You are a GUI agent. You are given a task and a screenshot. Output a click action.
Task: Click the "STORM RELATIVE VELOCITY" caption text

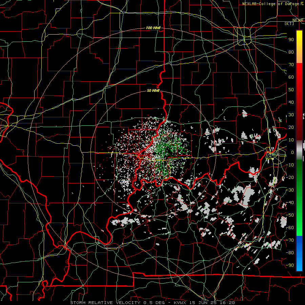click(x=105, y=303)
